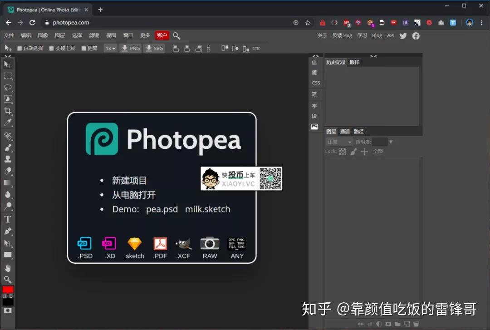Viewport: 490px width, 330px height.
Task: Click the 新建项目 link
Action: pos(129,181)
